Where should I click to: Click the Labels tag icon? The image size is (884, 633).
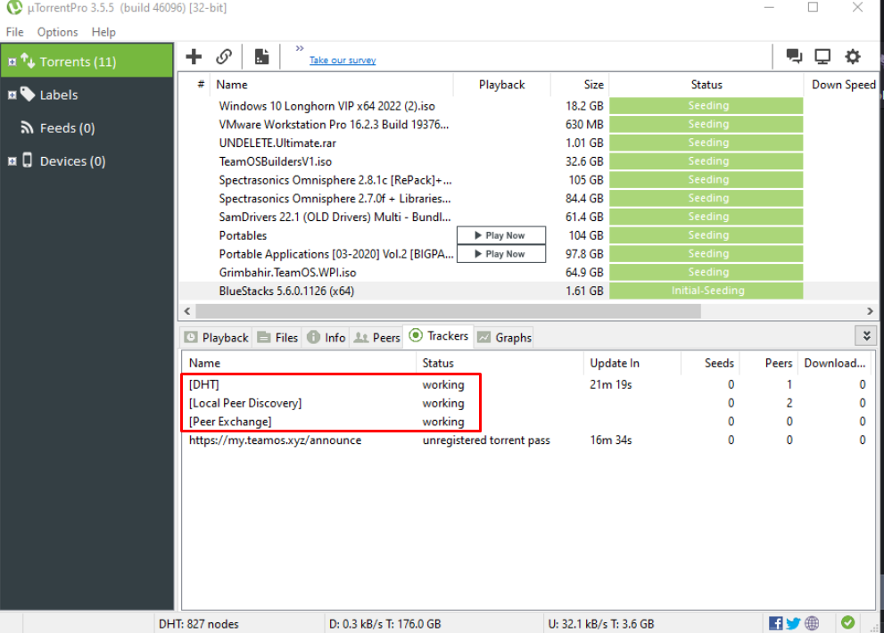click(x=28, y=95)
